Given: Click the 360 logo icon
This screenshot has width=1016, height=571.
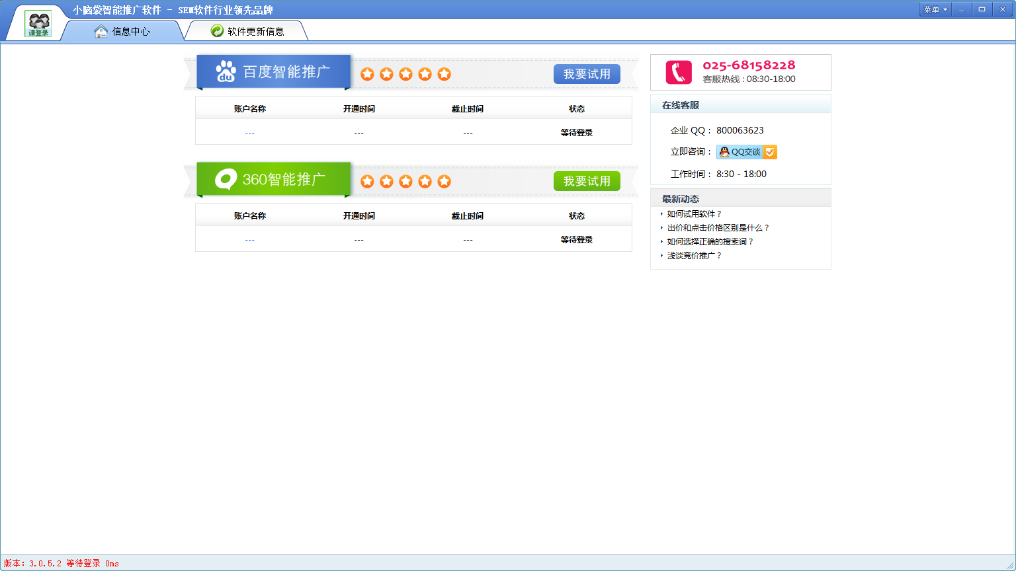Looking at the screenshot, I should 226,179.
